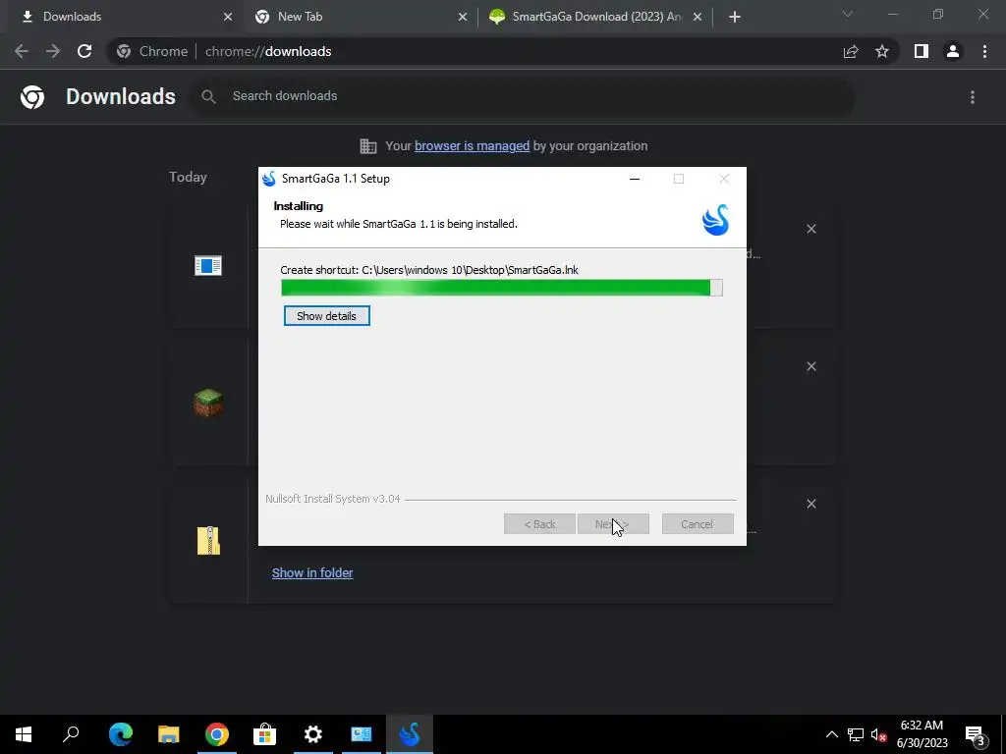The width and height of the screenshot is (1006, 754).
Task: Click SmartGaGa title bar icon in setup window
Action: pos(269,179)
